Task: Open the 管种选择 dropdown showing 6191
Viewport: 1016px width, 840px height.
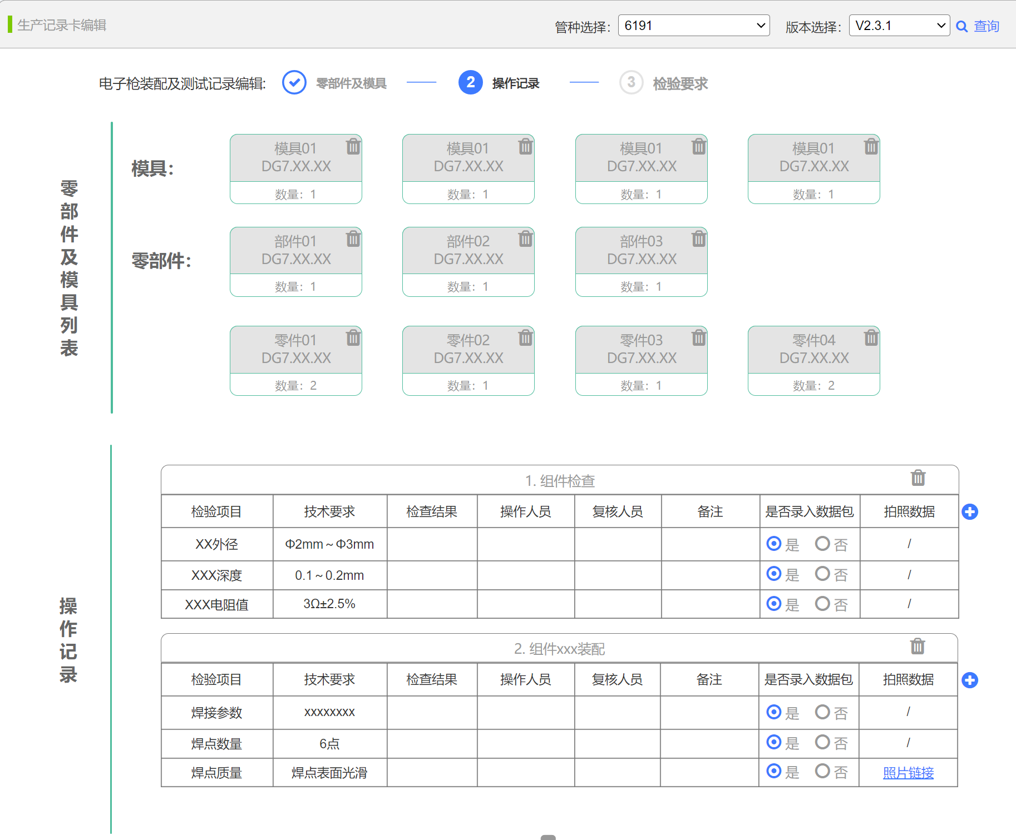Action: pos(693,26)
